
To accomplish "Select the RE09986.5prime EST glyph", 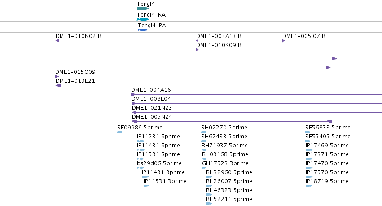I will (x=119, y=132).
